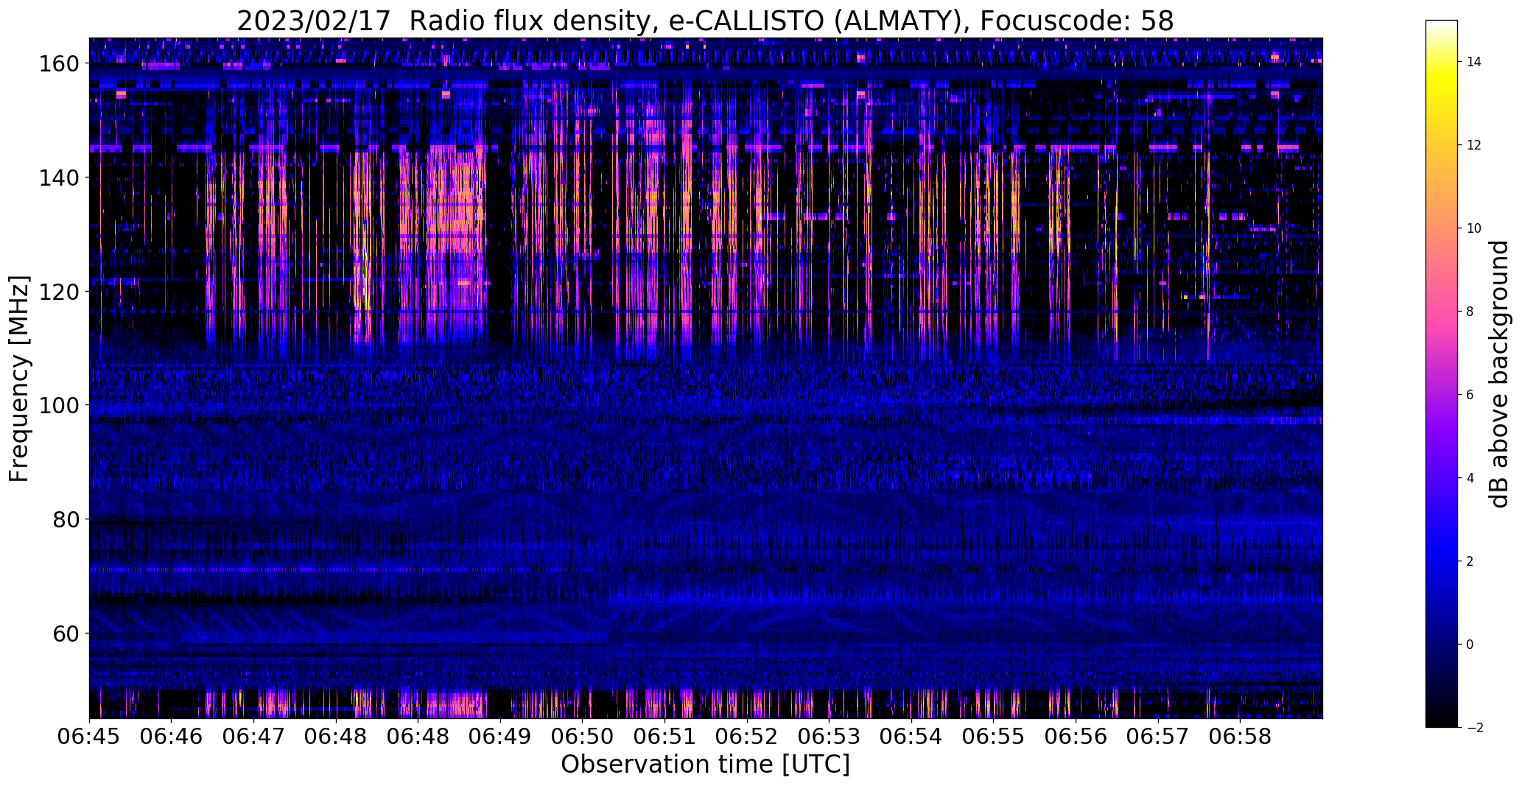Screen dimensions: 1522x786
Task: Click the 120 frequency tick label
Action: (x=57, y=292)
